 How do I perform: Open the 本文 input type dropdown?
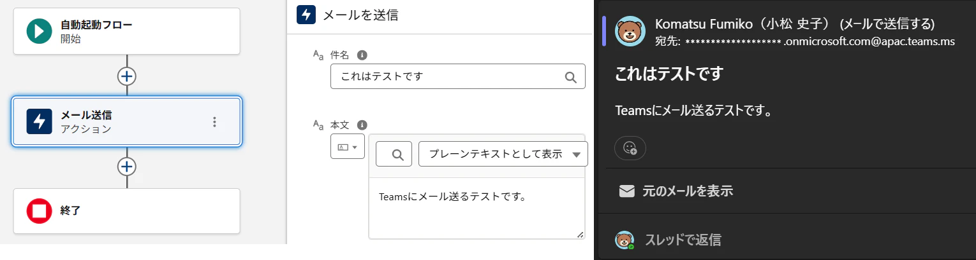tap(347, 147)
